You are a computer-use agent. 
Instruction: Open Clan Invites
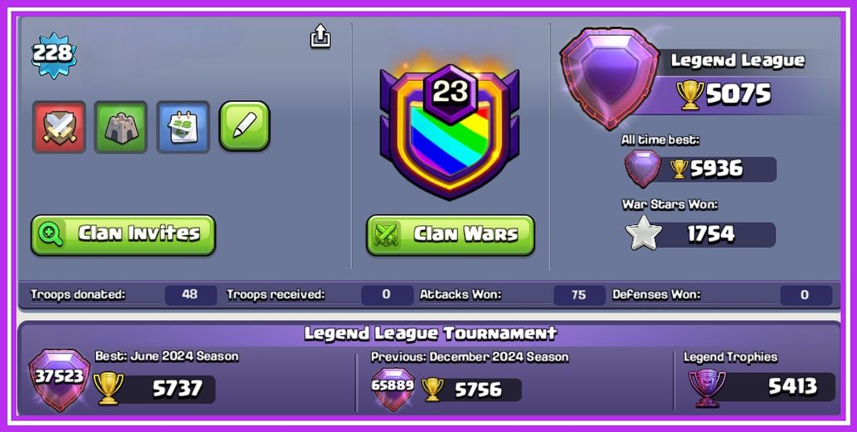[x=123, y=234]
